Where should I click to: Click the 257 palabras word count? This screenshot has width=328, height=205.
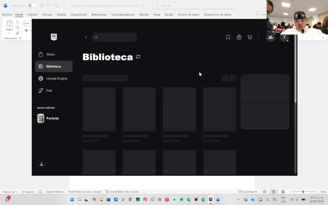[x=28, y=192]
